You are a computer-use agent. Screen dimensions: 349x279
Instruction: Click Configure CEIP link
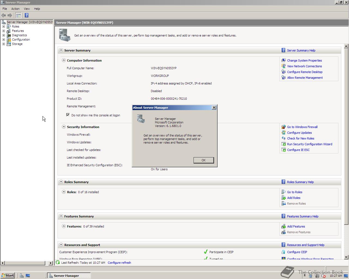point(297,252)
